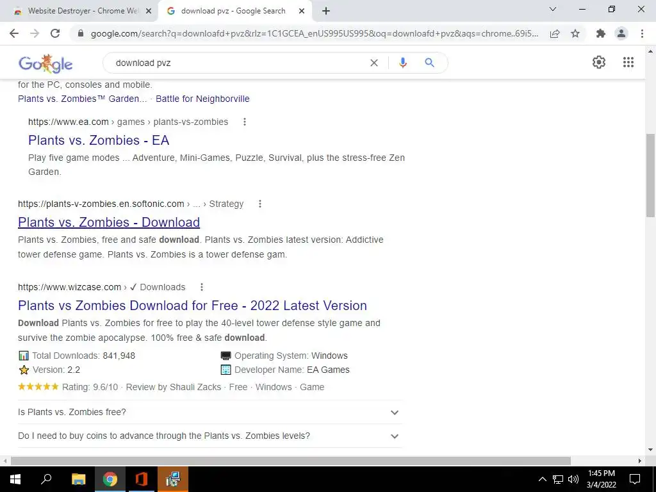Image resolution: width=656 pixels, height=492 pixels.
Task: Close the Website Destroyer tab
Action: coord(148,11)
